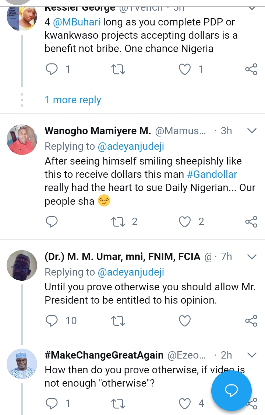Share Wanogho Mamiyere's tweet

251,221
